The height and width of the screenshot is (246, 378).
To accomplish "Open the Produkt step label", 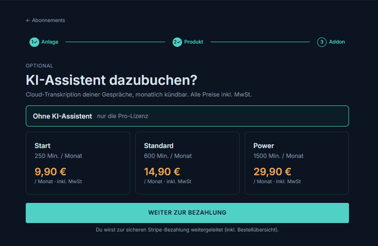I will pyautogui.click(x=194, y=42).
